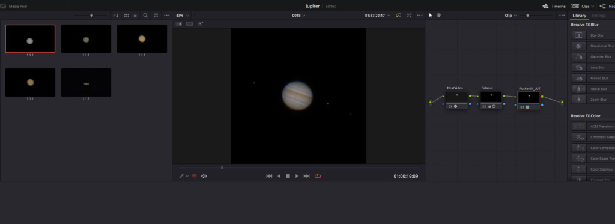615x224 pixels.
Task: Click the node graph output connector
Action: [x=562, y=102]
